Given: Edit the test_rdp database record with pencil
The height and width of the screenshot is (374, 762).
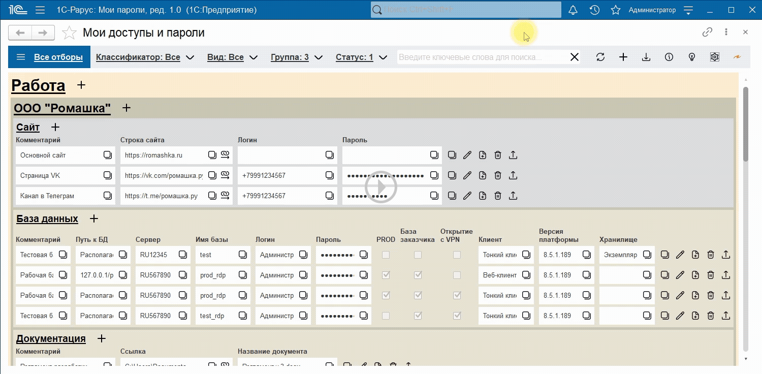Looking at the screenshot, I should (x=680, y=316).
